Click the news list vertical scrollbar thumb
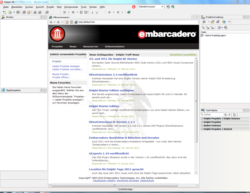 196,101
